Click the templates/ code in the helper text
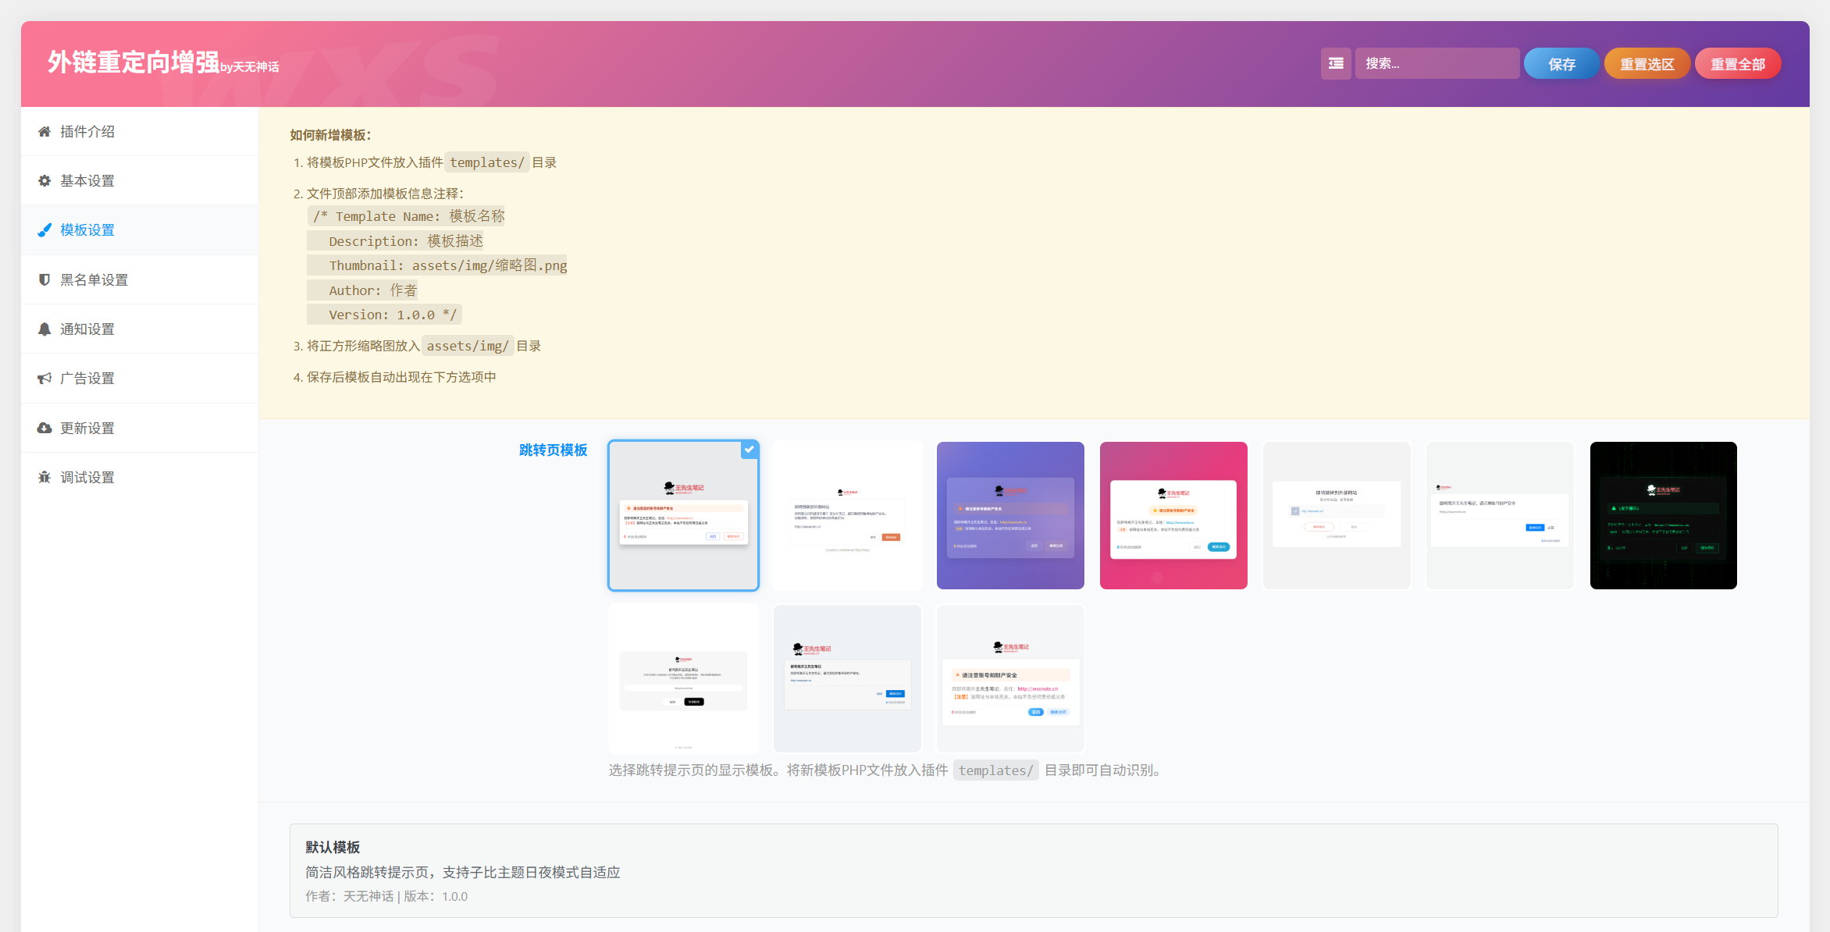1830x932 pixels. (x=996, y=770)
